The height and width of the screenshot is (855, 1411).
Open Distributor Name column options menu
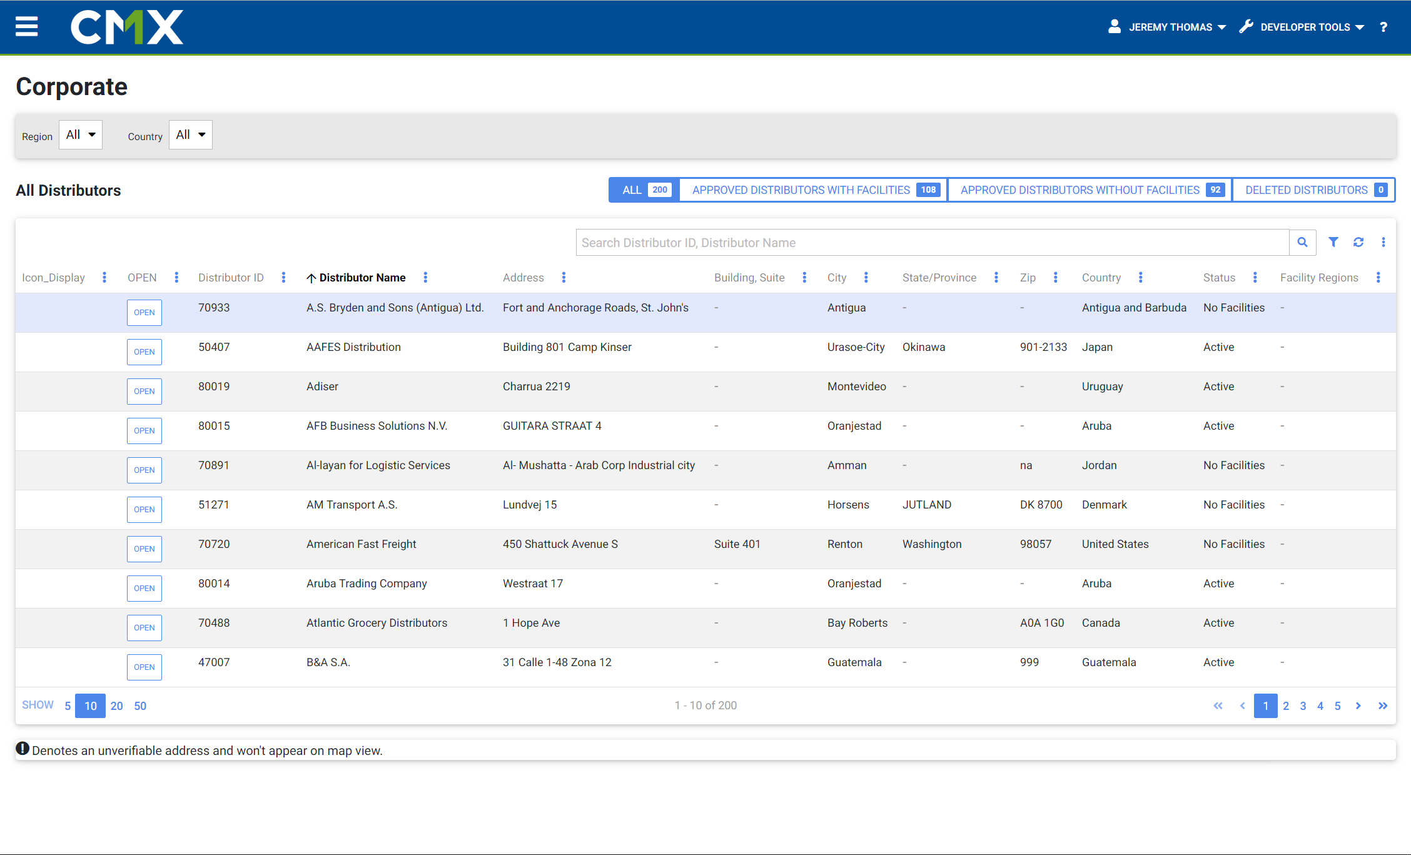pos(426,278)
